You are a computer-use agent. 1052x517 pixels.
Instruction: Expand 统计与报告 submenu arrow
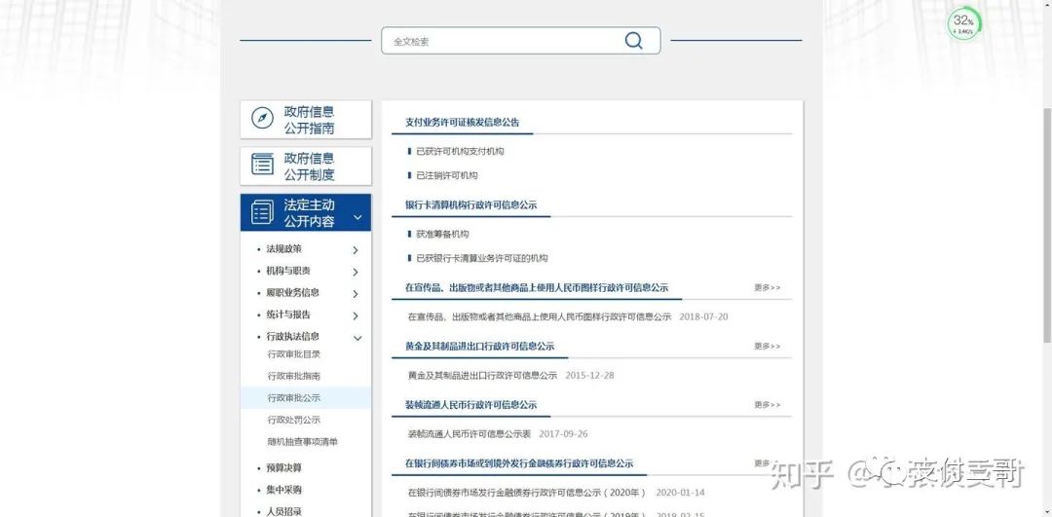click(x=355, y=315)
